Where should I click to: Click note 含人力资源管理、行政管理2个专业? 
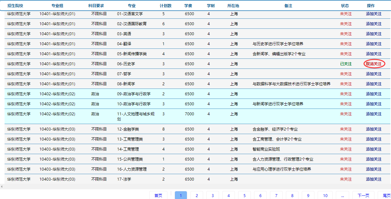[283, 159]
